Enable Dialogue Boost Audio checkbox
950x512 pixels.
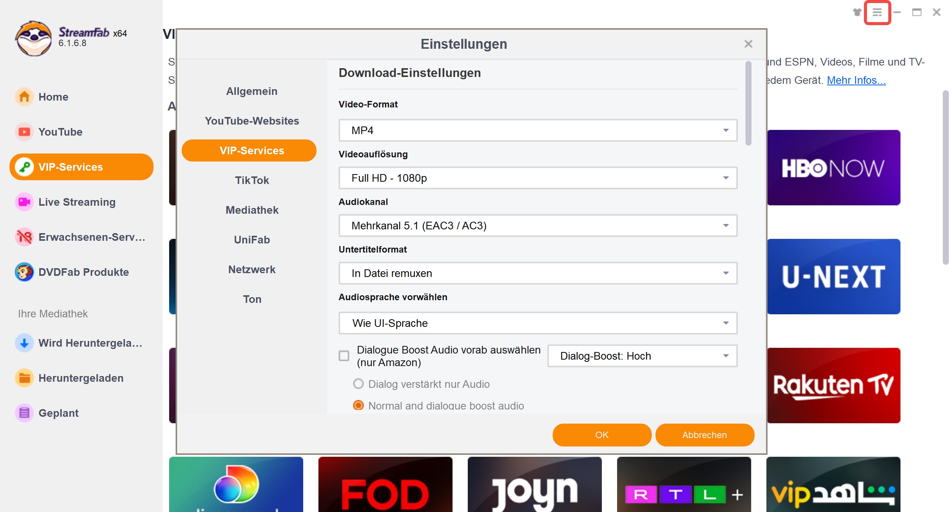point(344,355)
